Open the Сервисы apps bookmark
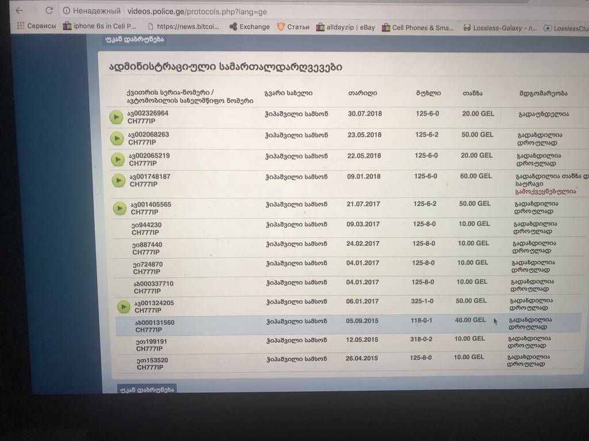 pyautogui.click(x=36, y=25)
